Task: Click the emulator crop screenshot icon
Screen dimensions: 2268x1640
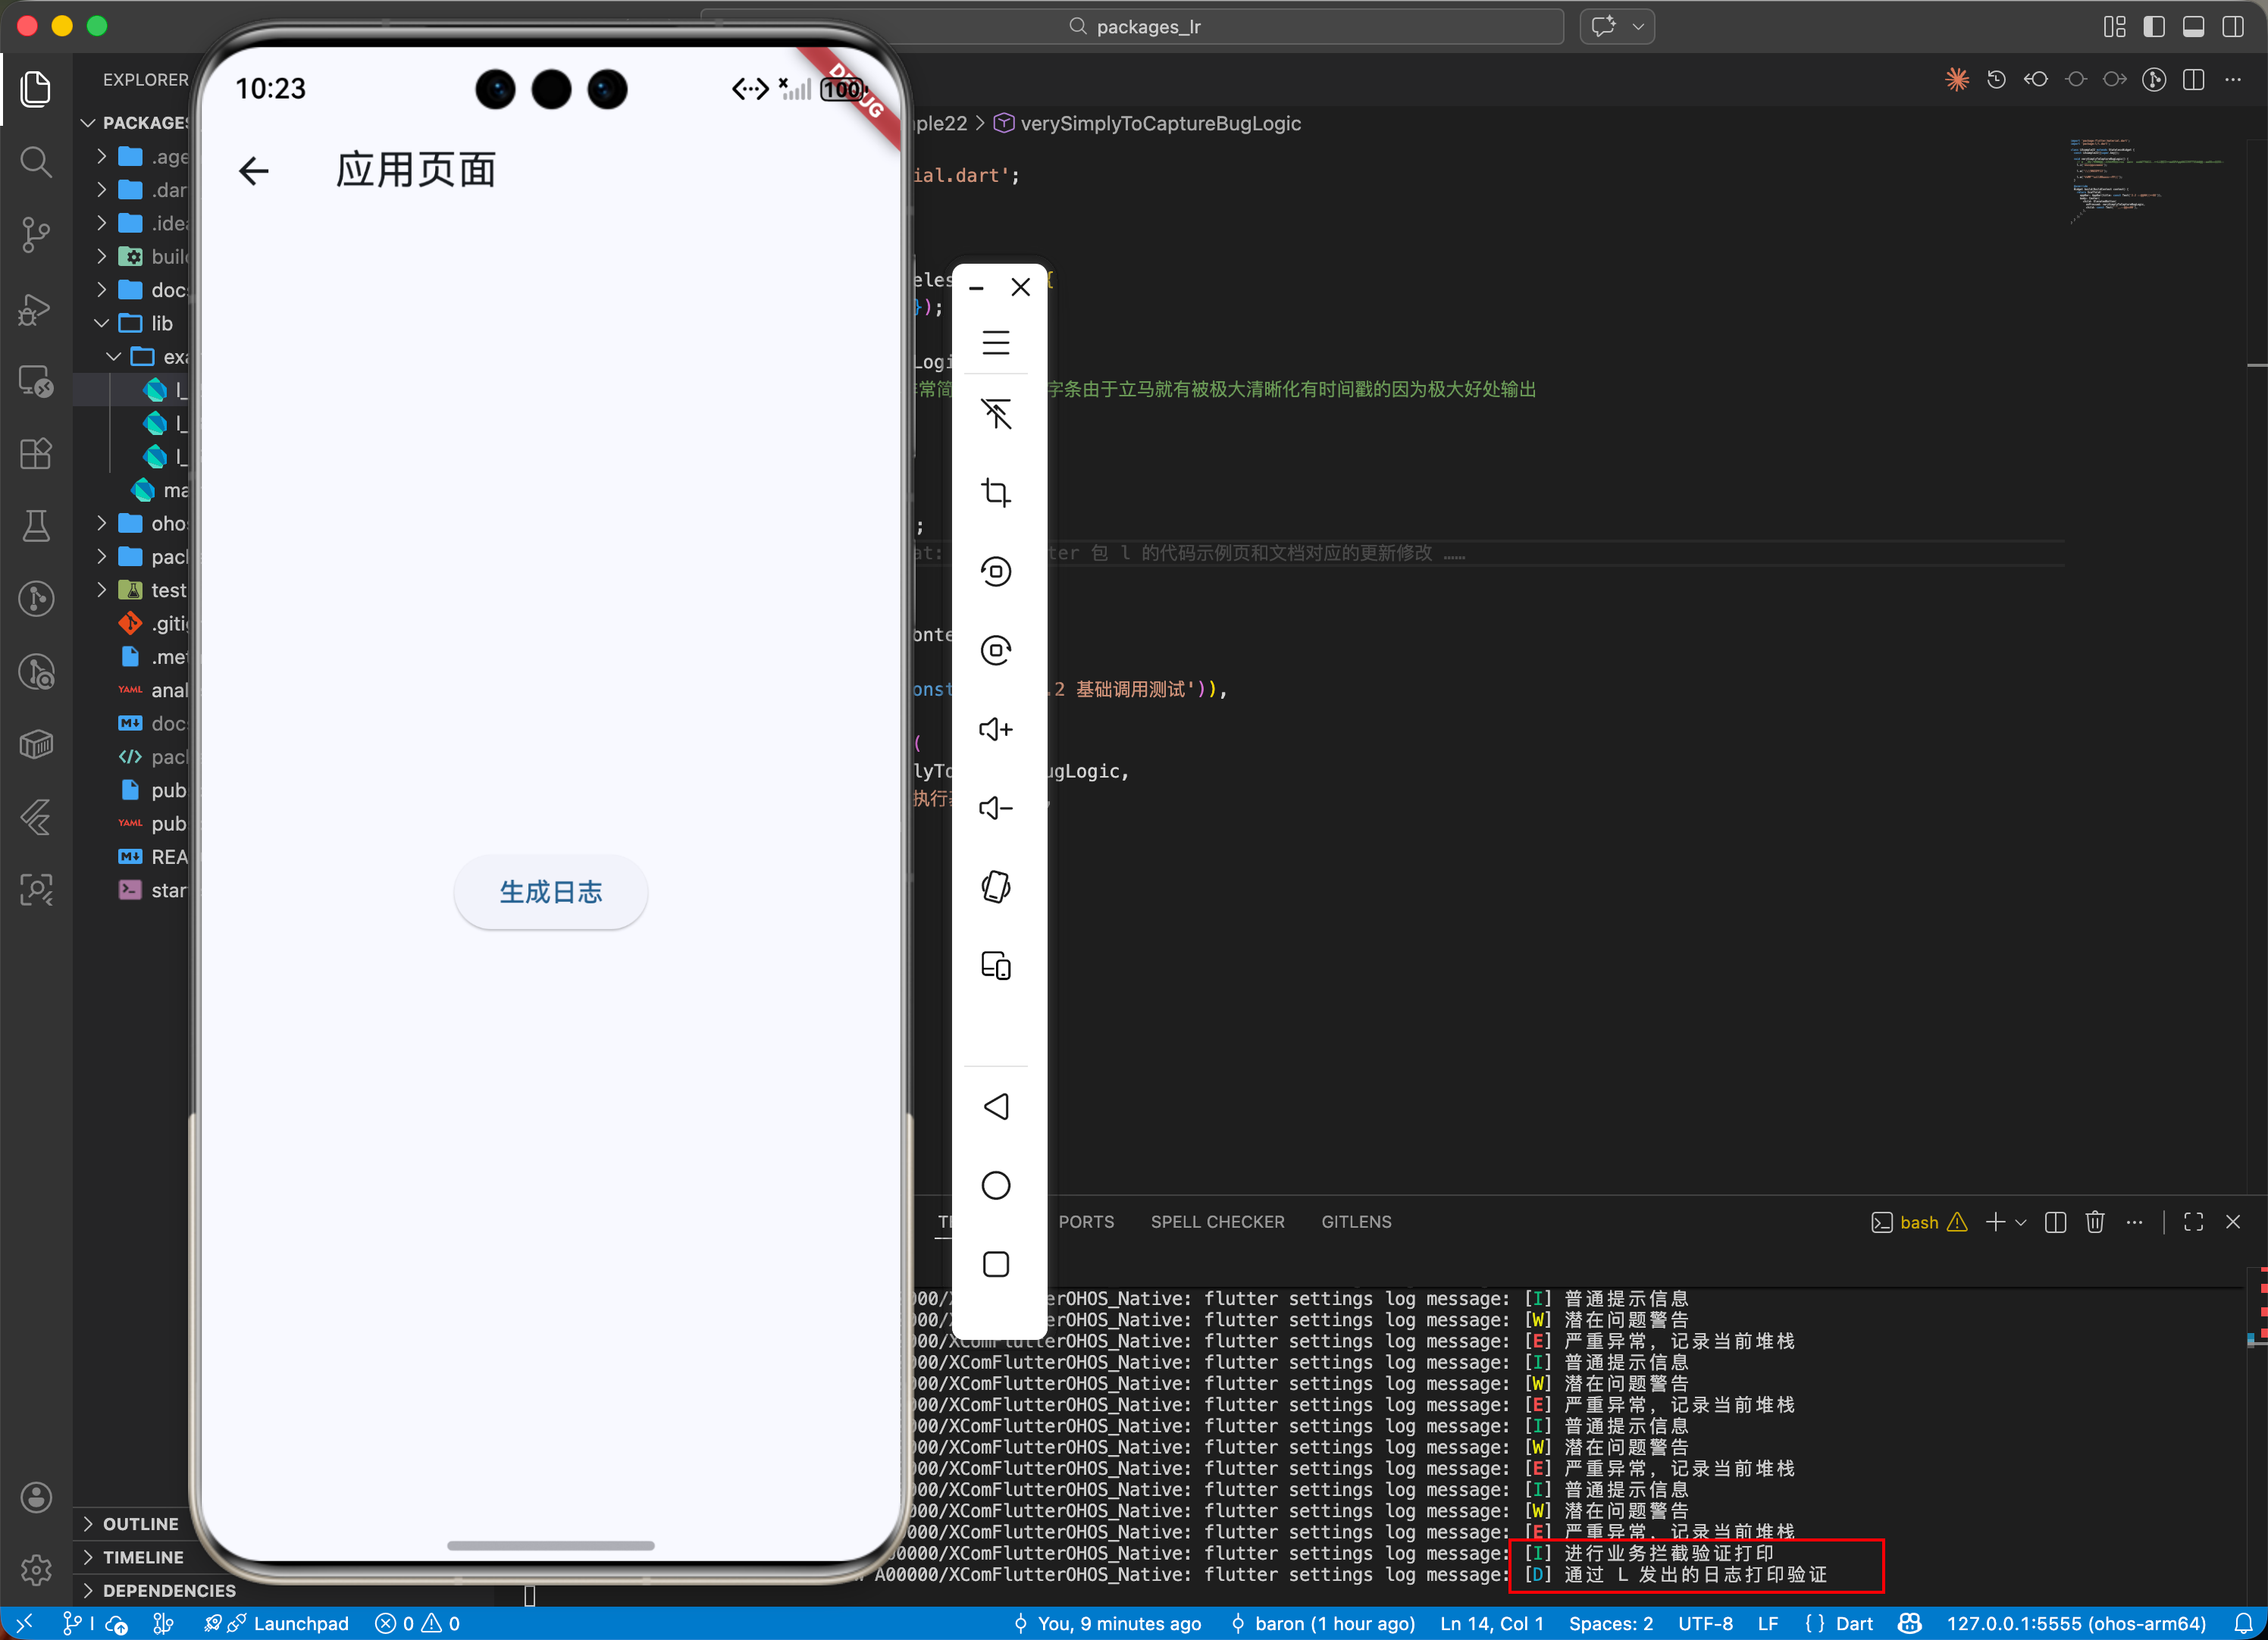Action: pyautogui.click(x=995, y=492)
